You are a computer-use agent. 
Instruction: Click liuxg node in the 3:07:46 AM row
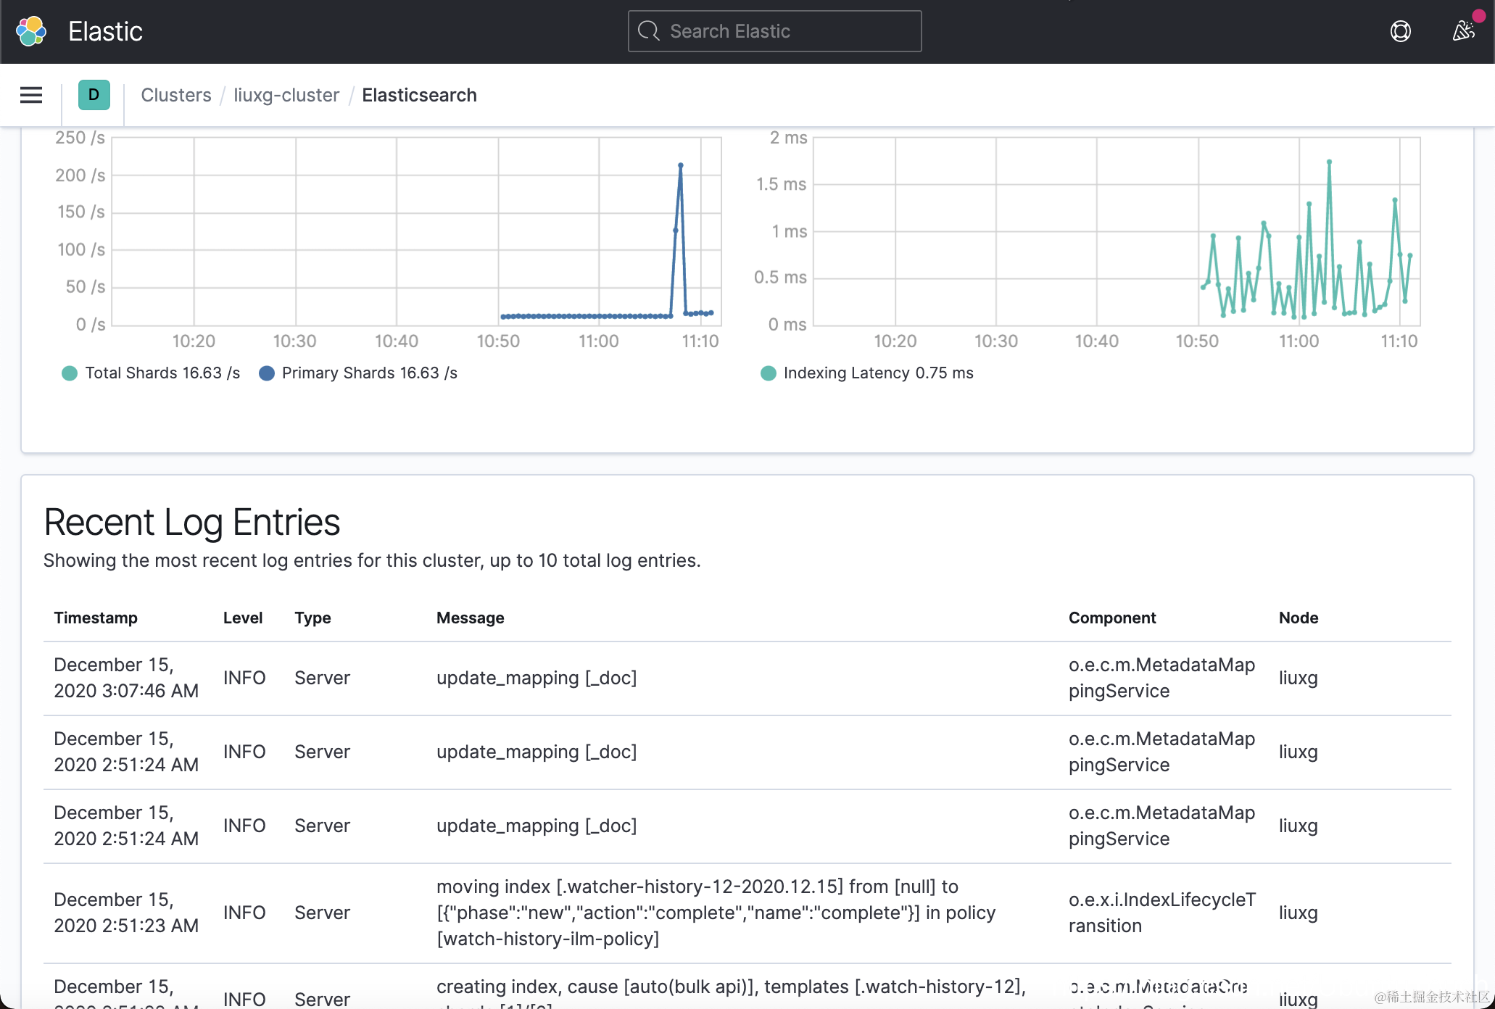[1299, 678]
